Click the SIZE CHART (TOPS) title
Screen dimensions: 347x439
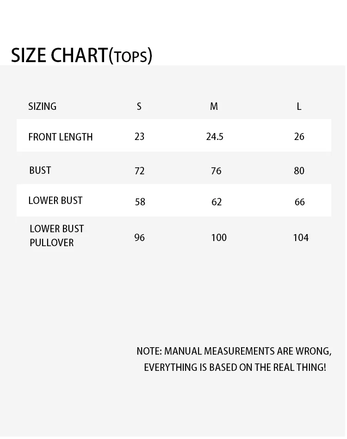click(81, 55)
